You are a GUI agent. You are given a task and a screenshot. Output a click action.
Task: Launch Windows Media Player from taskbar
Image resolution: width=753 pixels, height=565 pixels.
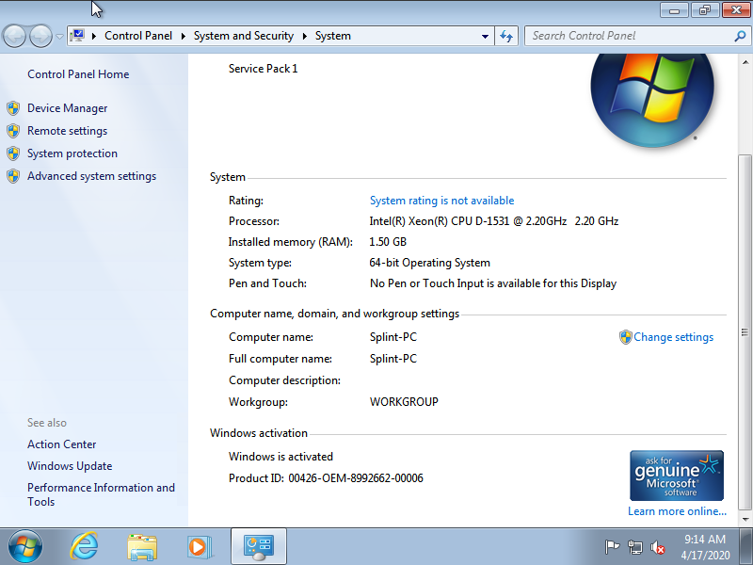(199, 547)
